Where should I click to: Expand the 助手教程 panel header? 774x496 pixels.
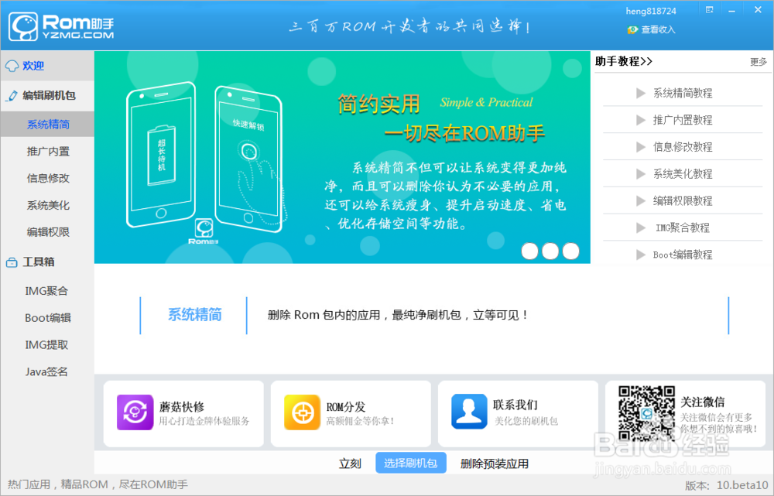tap(624, 61)
